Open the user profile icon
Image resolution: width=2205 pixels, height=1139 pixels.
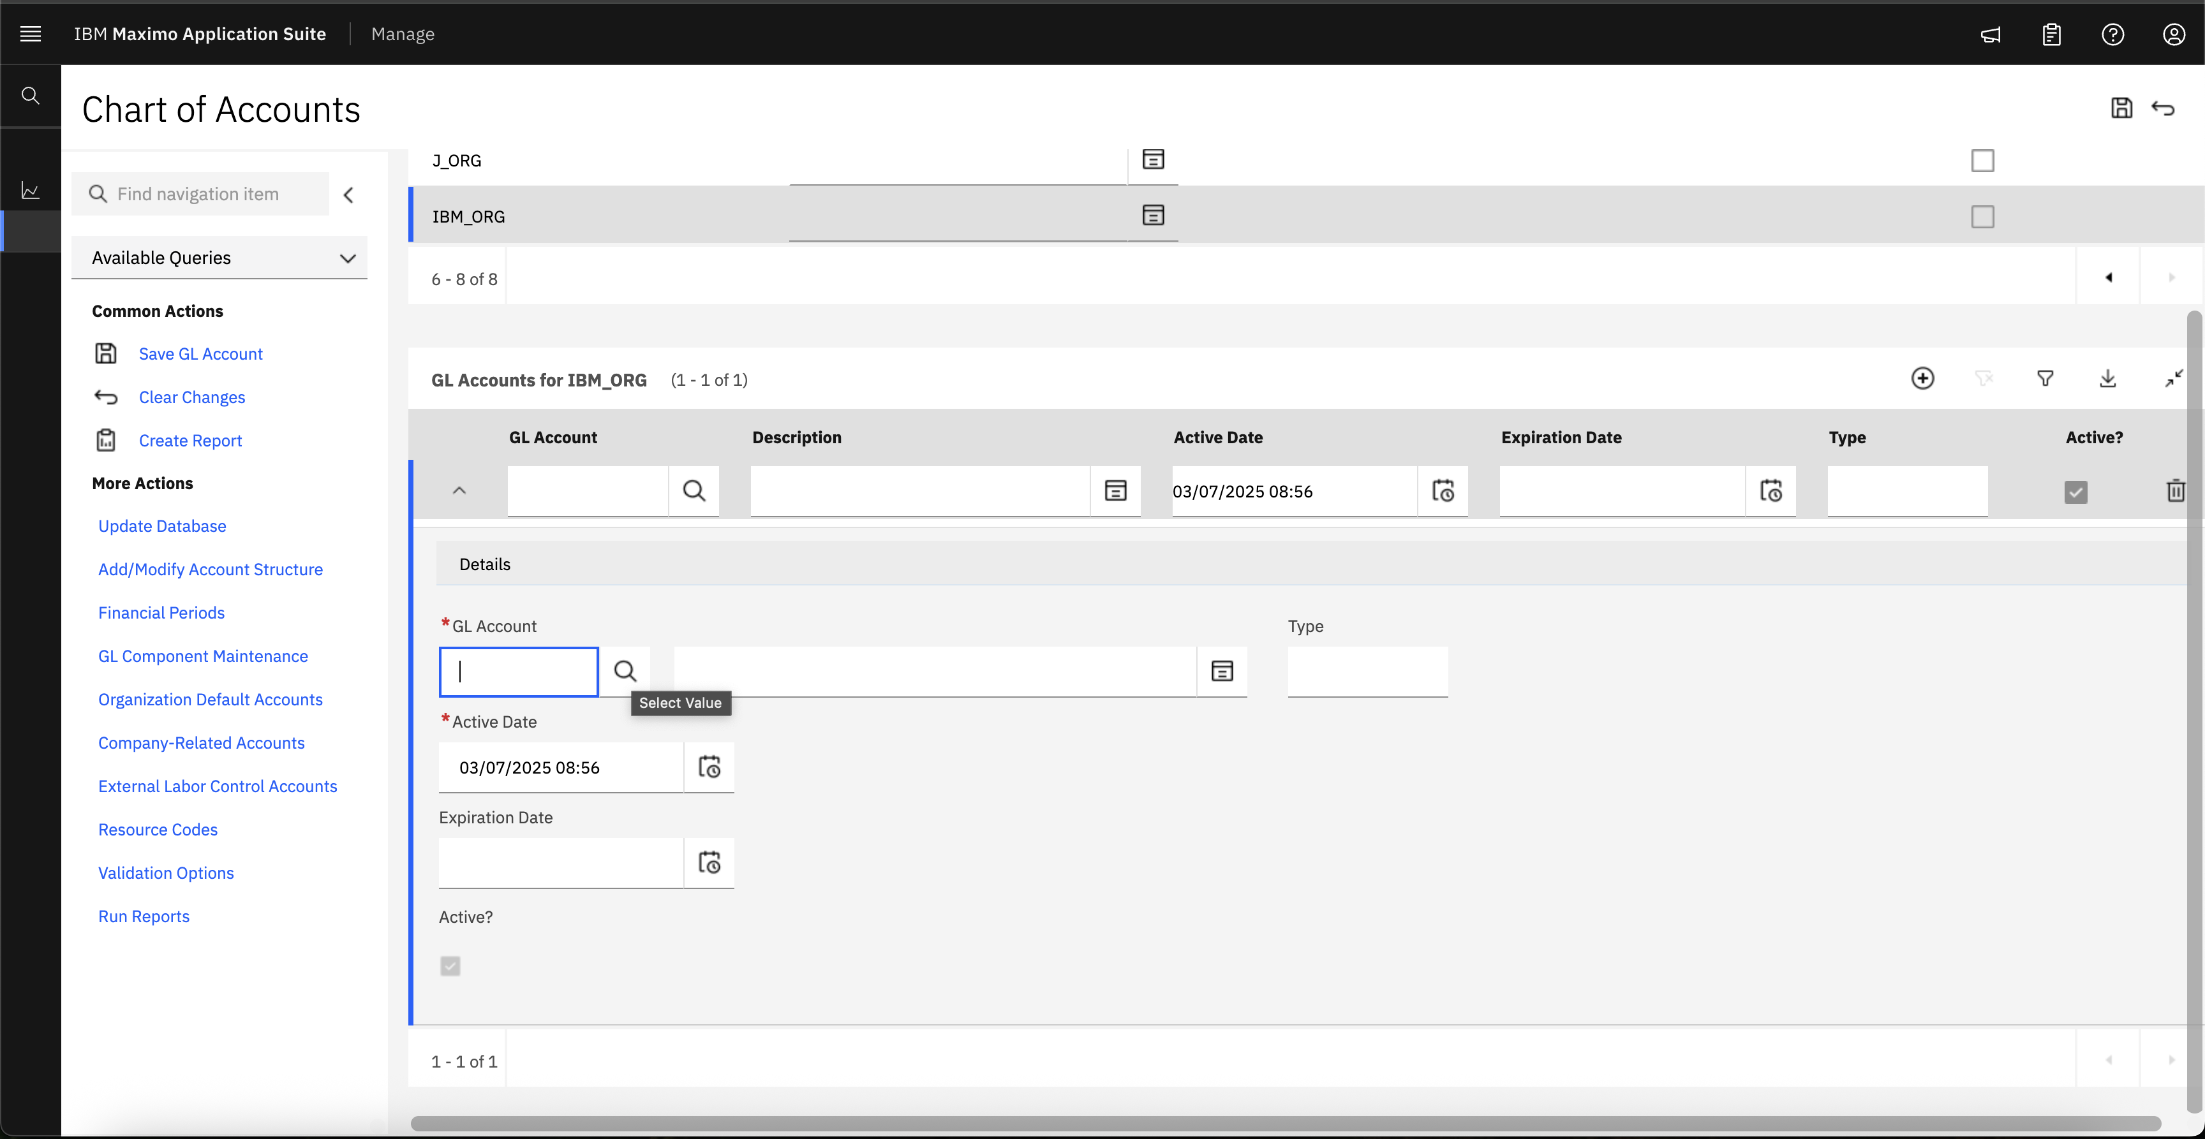(2174, 35)
